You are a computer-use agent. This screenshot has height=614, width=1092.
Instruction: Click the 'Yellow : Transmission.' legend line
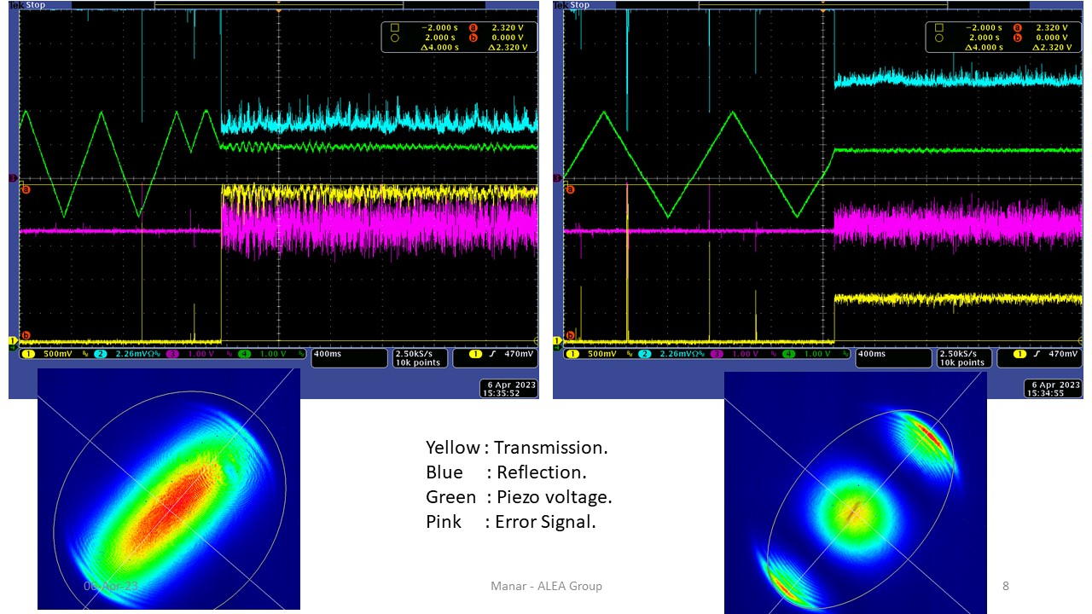[516, 448]
